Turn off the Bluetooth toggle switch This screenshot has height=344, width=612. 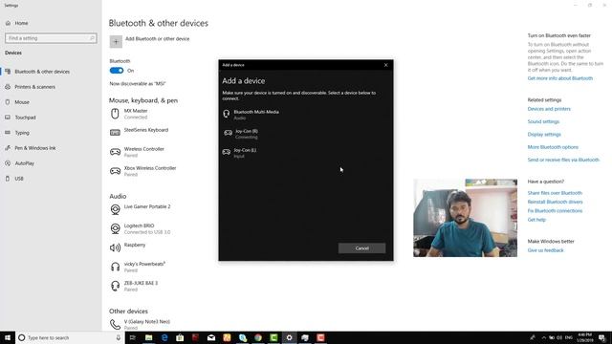[x=117, y=71]
